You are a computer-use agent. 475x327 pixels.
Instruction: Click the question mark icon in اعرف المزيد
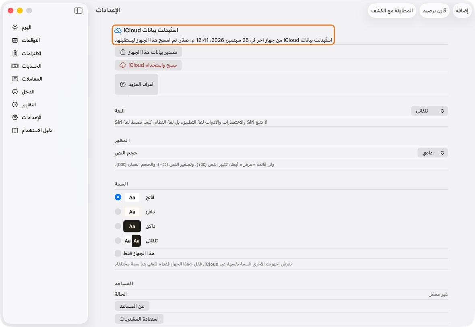tap(123, 84)
